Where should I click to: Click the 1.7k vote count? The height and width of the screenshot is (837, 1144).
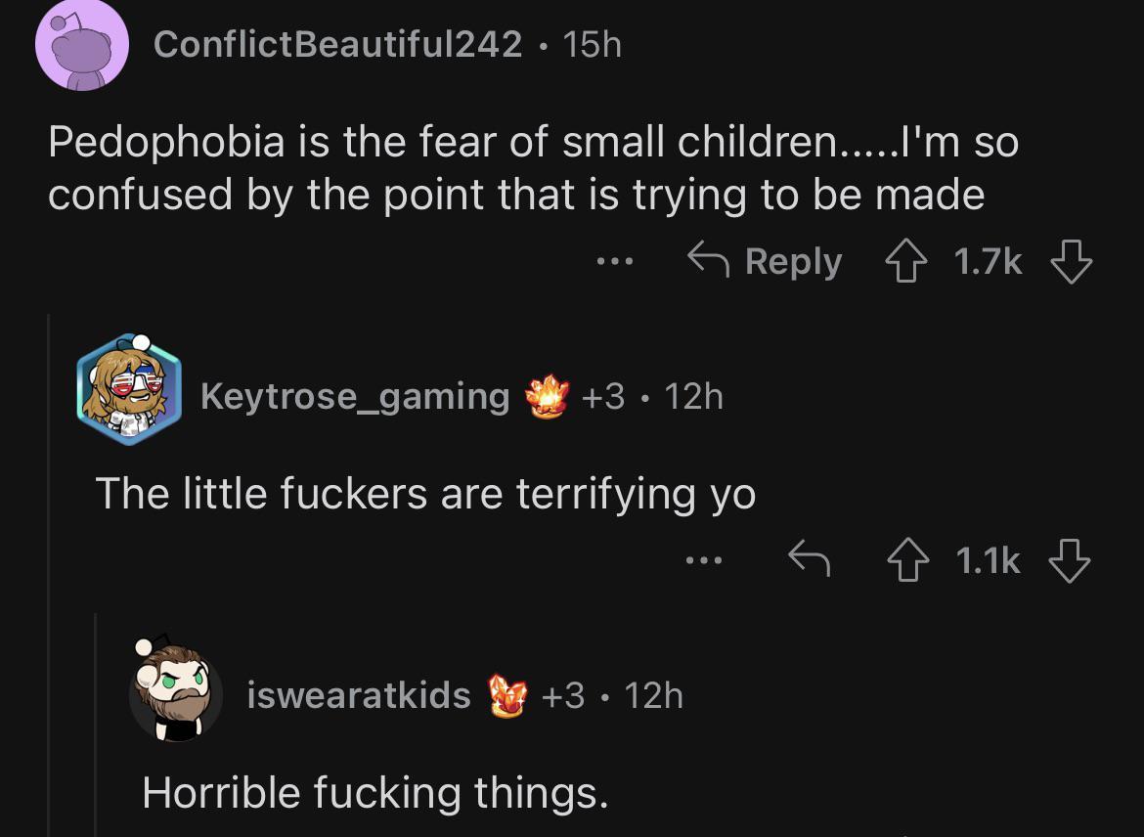tap(990, 260)
